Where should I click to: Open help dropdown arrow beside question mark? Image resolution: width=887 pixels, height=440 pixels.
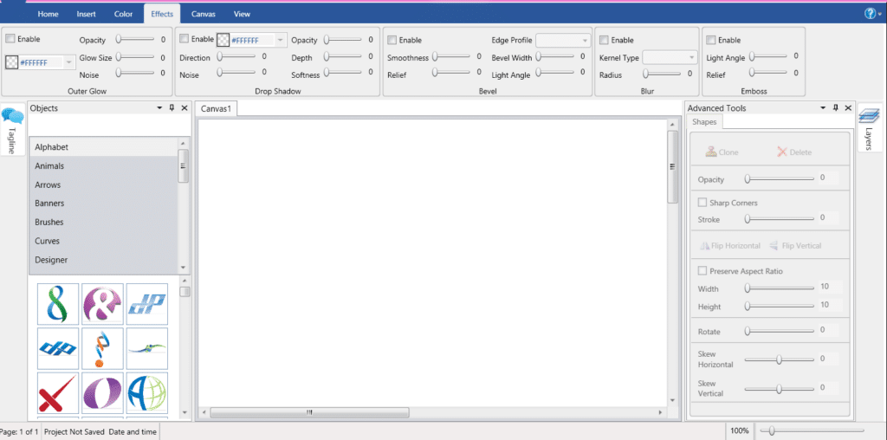[x=880, y=15]
